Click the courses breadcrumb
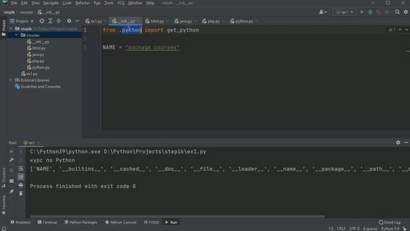410x231 pixels. [26, 12]
